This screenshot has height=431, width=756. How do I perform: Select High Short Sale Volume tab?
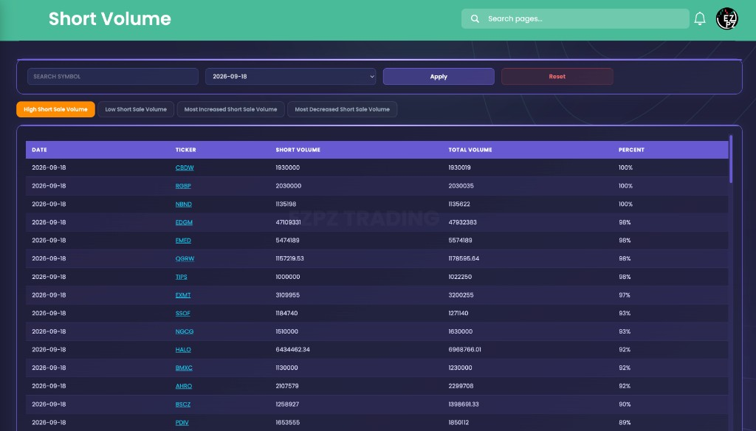click(55, 109)
